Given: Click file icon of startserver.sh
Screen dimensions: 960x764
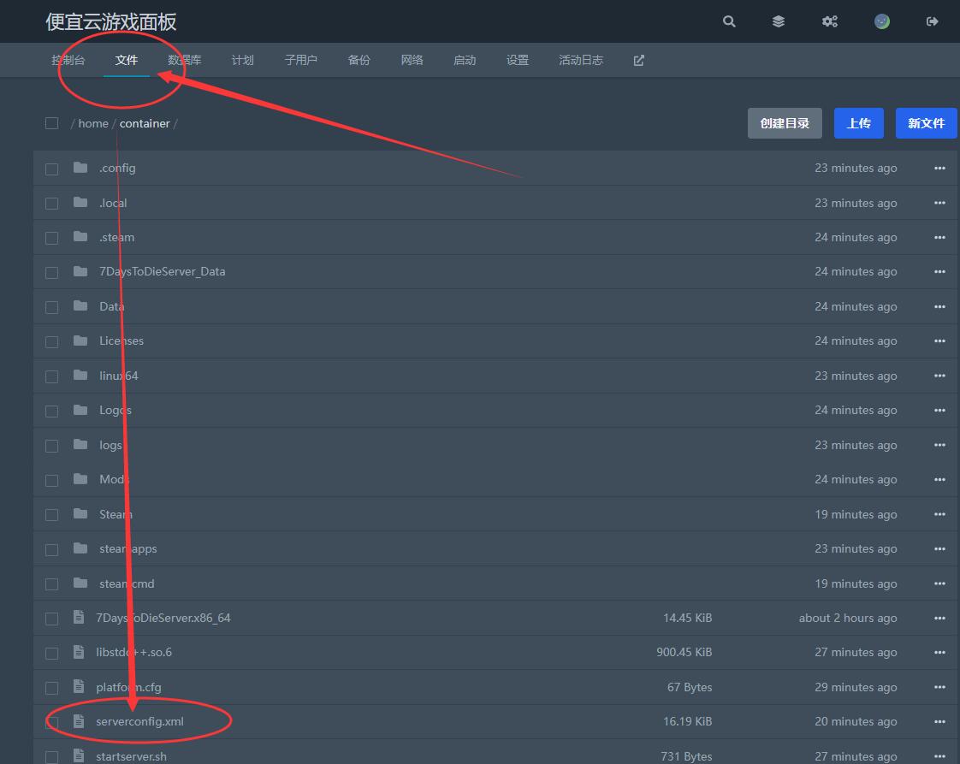Looking at the screenshot, I should pos(79,756).
